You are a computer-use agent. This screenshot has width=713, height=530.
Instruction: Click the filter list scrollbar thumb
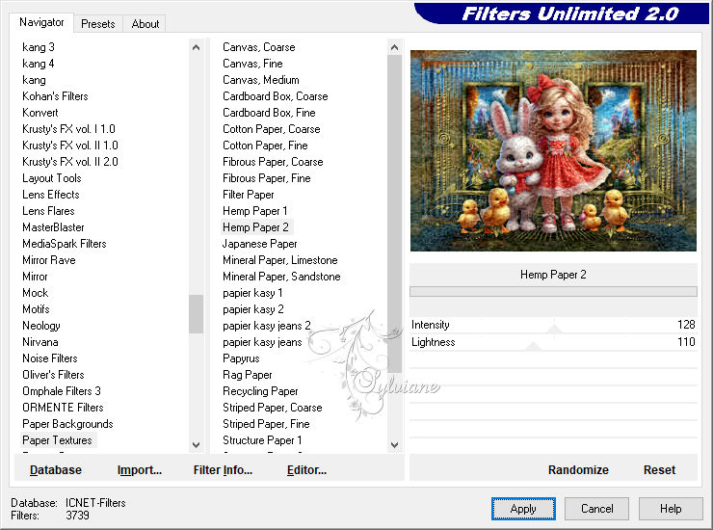point(395,214)
